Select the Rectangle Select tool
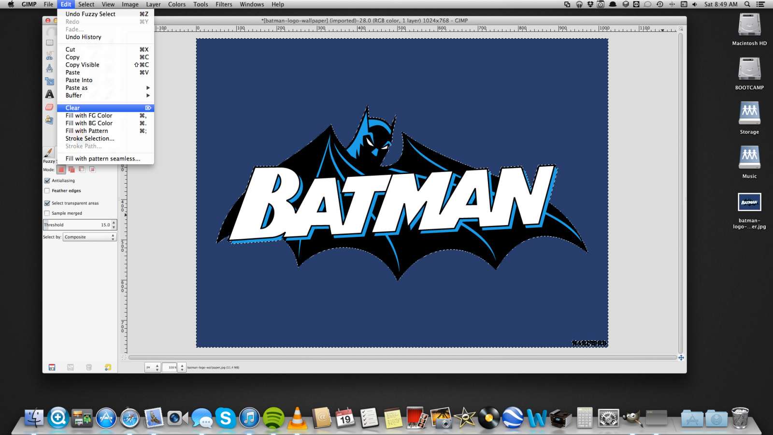Viewport: 773px width, 435px height. [x=50, y=43]
